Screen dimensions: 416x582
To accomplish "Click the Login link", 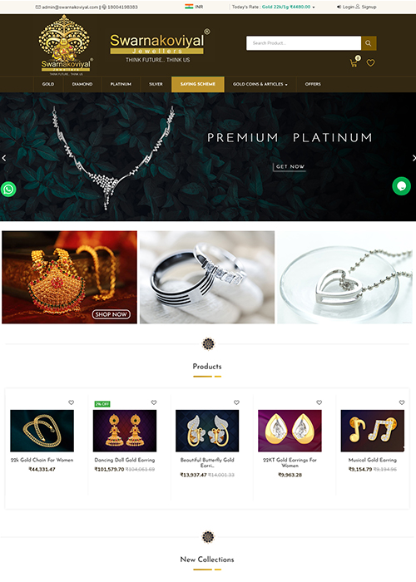I will tap(345, 7).
